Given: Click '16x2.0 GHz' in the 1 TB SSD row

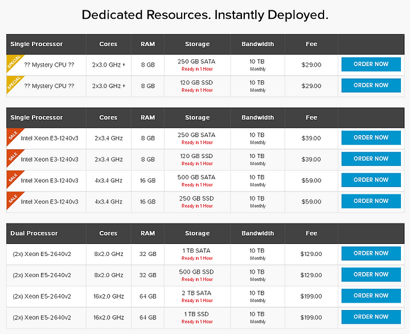Looking at the screenshot, I should [109, 317].
